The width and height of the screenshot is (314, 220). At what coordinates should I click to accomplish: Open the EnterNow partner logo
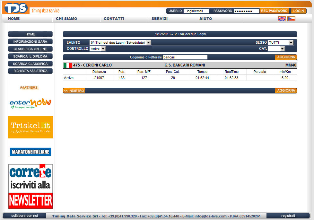tap(31, 103)
